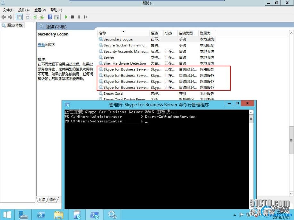Go back using the toolbar back arrow

coord(4,17)
